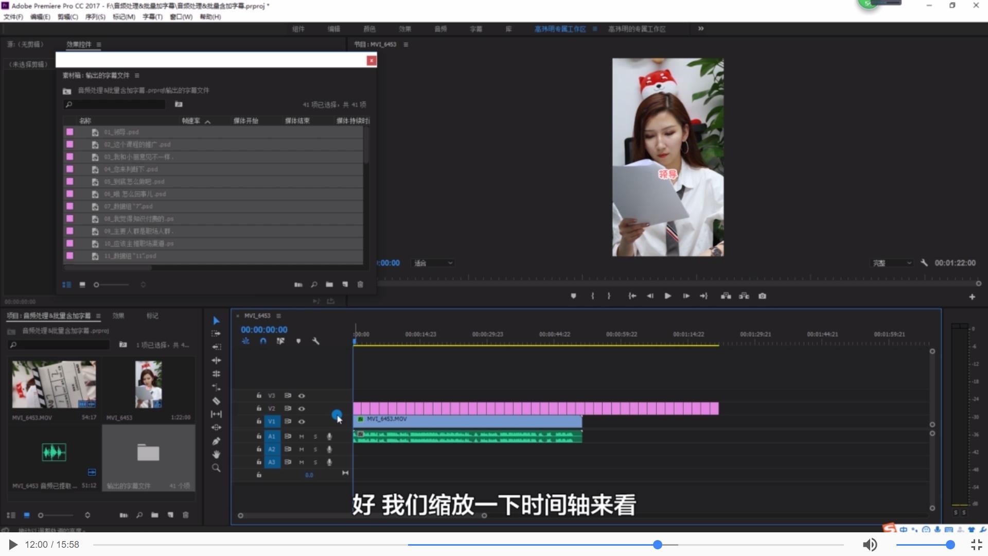Screen dimensions: 988x556
Task: Open the 文件(F) menu
Action: [x=13, y=16]
